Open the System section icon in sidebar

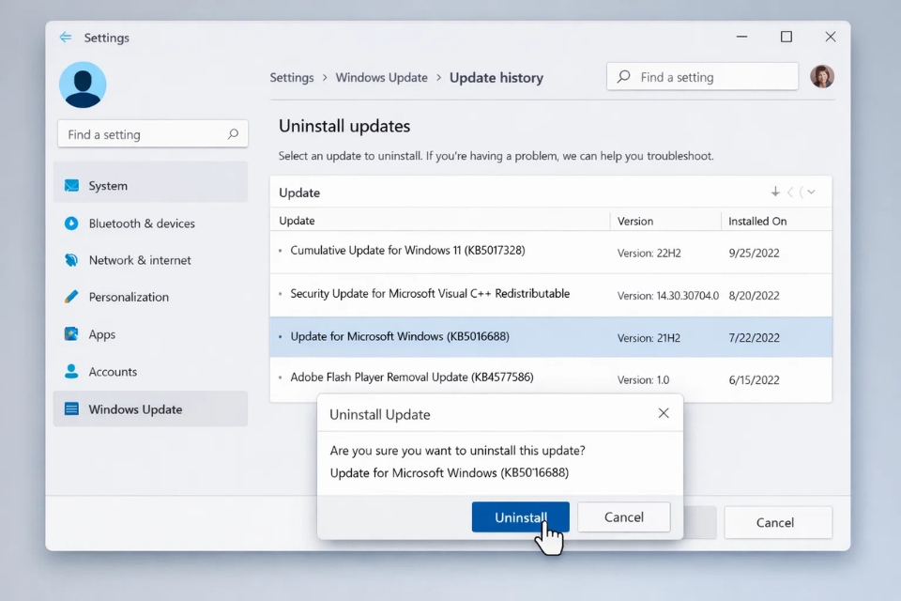pyautogui.click(x=73, y=185)
